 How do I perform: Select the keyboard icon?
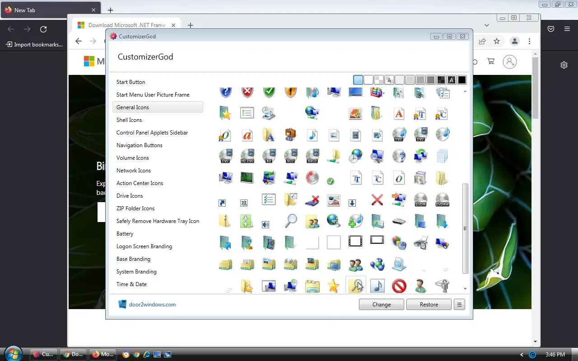click(399, 221)
